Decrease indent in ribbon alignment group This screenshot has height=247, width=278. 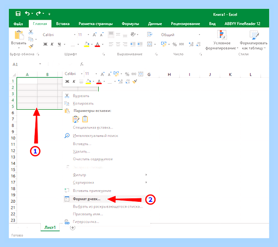(133, 44)
